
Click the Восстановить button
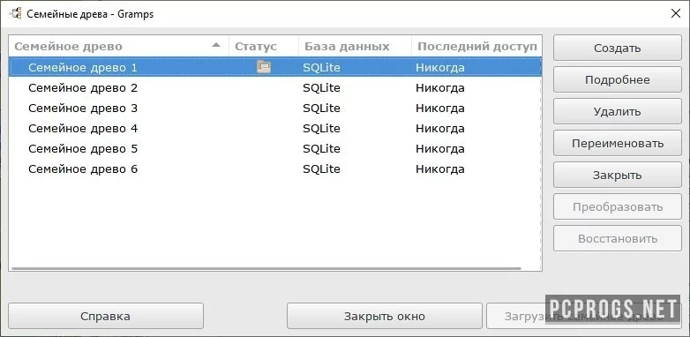point(617,238)
